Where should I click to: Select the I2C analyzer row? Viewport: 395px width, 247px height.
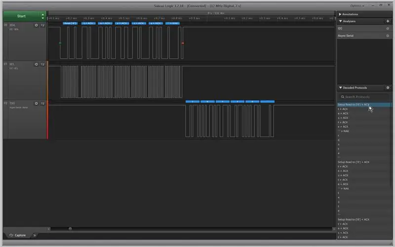click(x=364, y=29)
